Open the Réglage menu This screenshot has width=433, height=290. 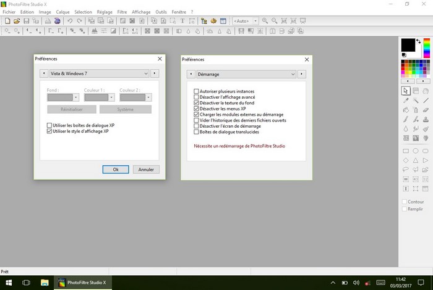coord(105,12)
